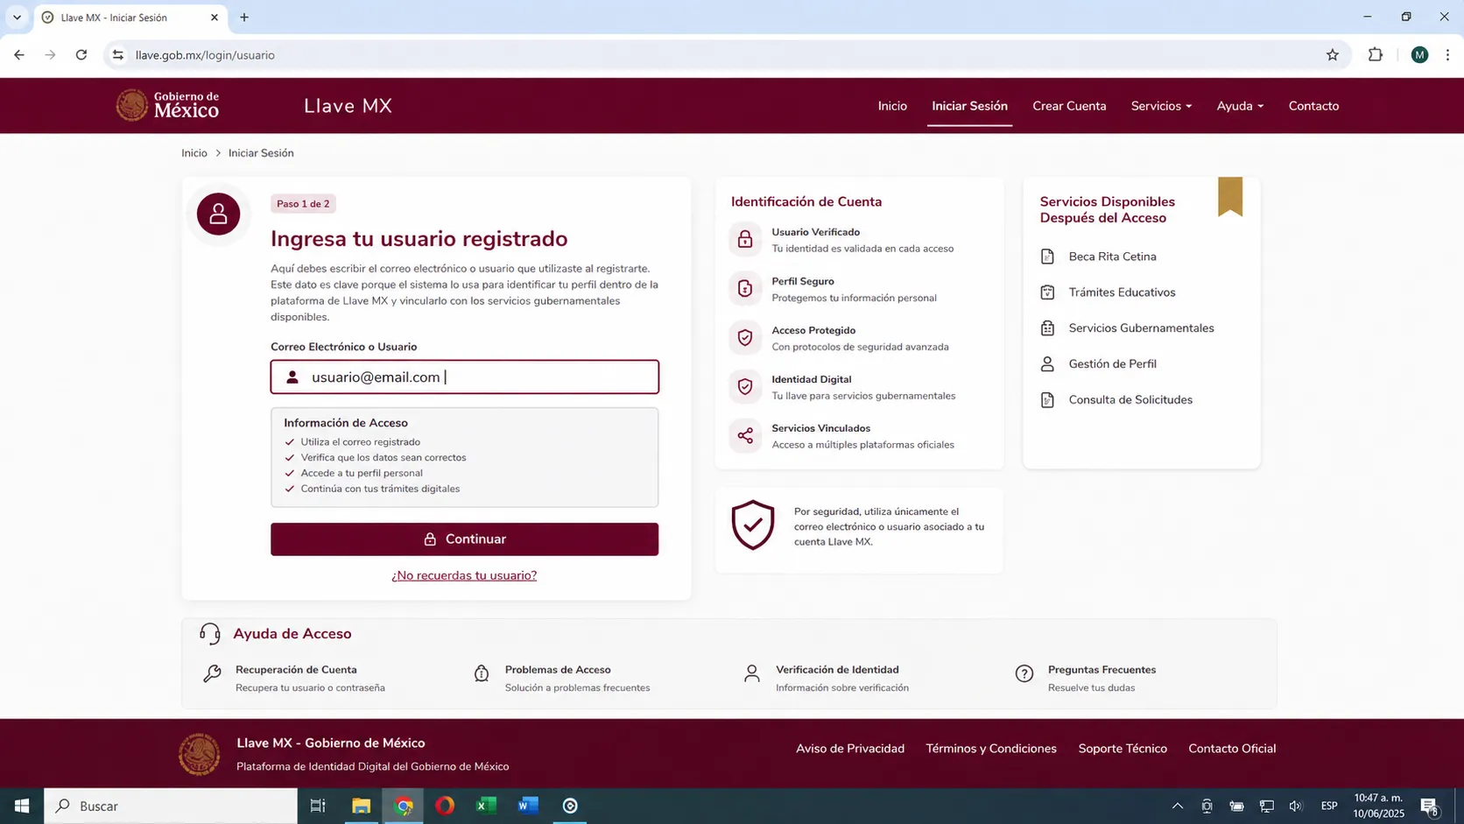Viewport: 1464px width, 824px height.
Task: Expand the Servicios dropdown menu
Action: (x=1161, y=106)
